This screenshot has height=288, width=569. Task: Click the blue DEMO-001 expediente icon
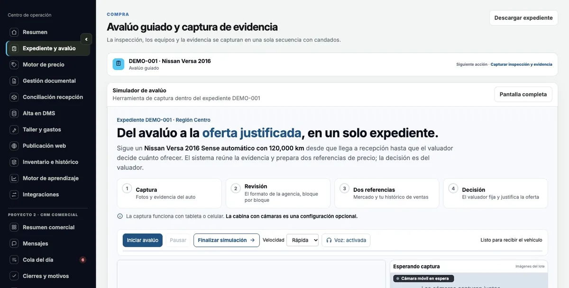pos(119,64)
